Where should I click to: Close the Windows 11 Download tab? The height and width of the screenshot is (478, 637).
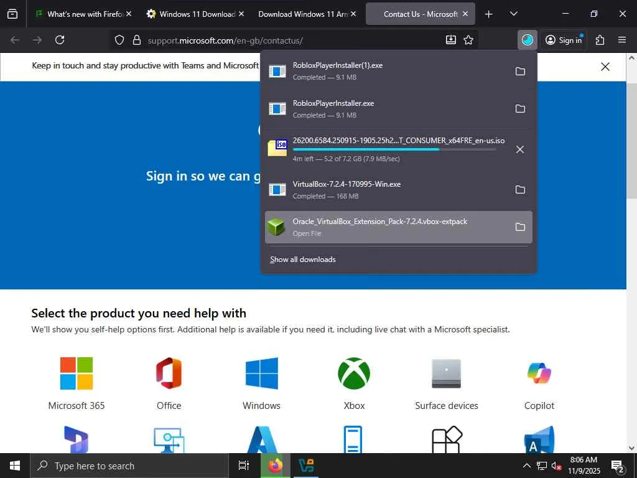241,14
